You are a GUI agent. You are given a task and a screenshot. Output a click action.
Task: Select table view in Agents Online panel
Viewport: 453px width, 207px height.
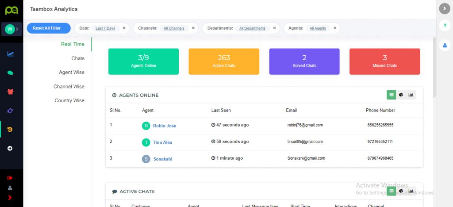392,95
